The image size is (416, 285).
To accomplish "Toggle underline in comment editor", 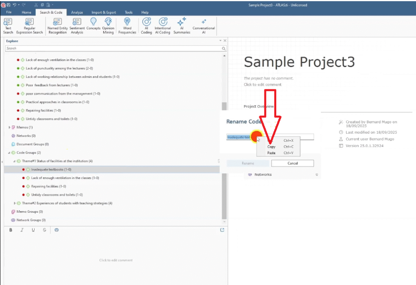I will [x=33, y=230].
